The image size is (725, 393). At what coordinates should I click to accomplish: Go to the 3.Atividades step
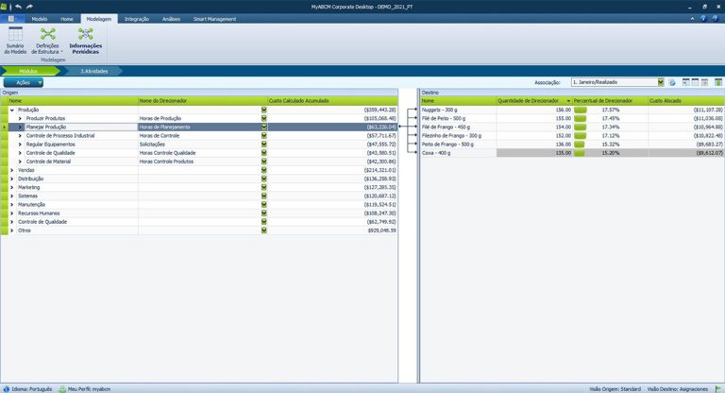[93, 71]
